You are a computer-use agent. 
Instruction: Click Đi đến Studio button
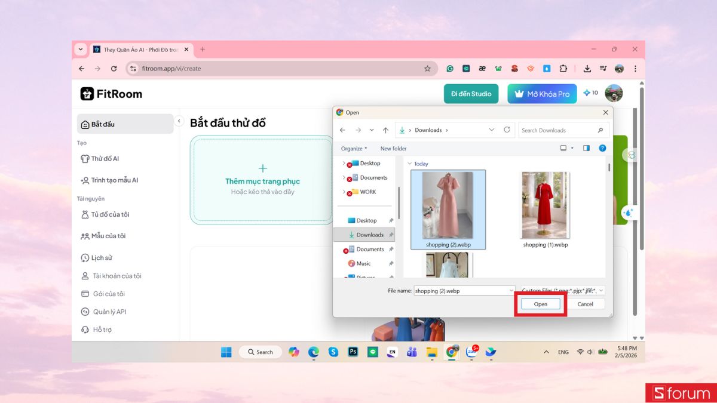[471, 94]
